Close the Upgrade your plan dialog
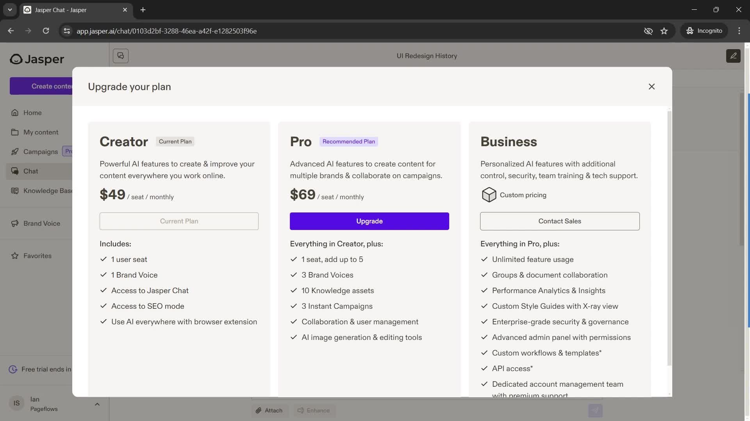 click(652, 87)
